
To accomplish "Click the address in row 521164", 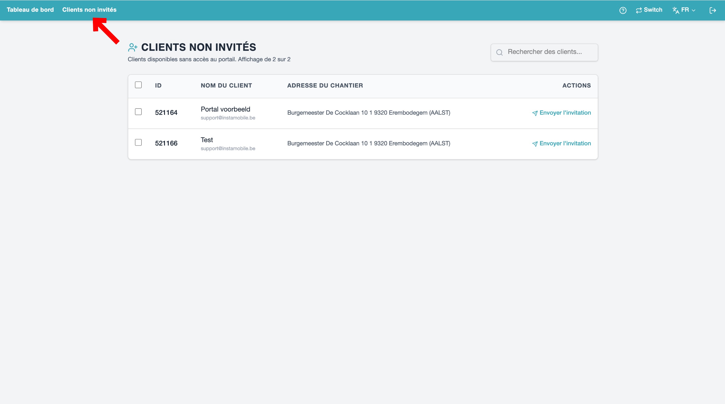I will pos(369,113).
